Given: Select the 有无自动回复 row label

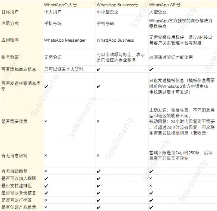Looking at the screenshot, I should [14, 171].
